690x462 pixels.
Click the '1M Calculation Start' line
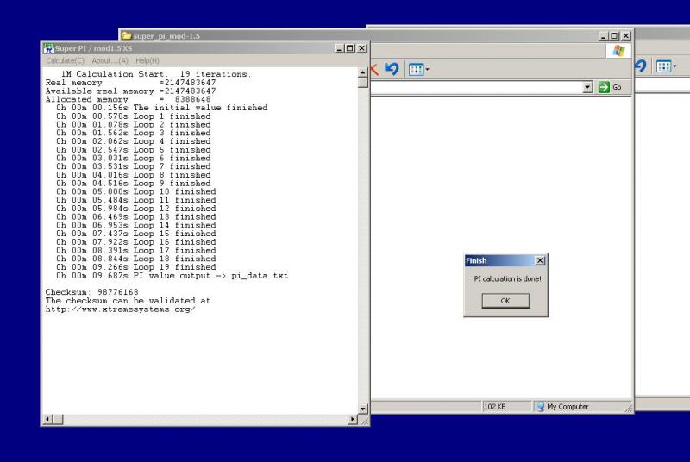[x=156, y=74]
